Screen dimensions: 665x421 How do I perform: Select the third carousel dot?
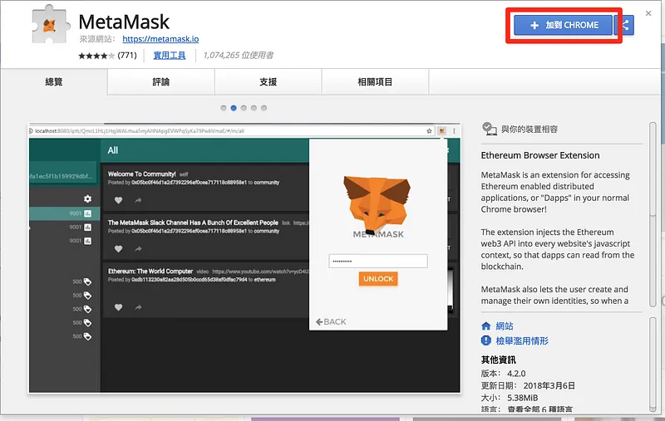tap(244, 108)
